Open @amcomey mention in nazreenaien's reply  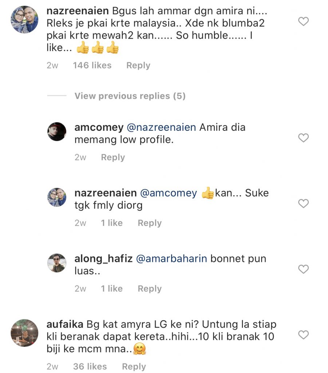point(168,193)
